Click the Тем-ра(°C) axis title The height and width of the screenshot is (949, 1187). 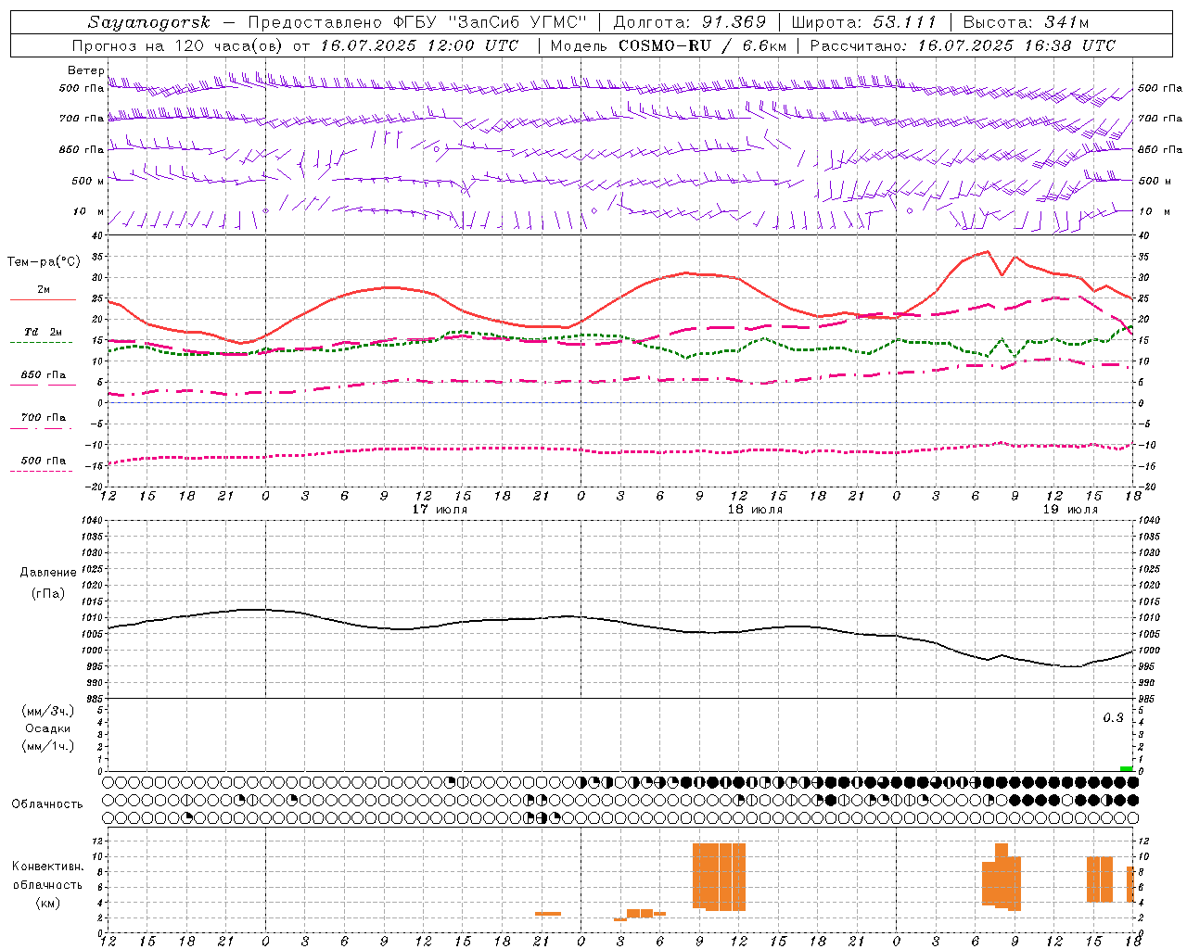[x=43, y=262]
